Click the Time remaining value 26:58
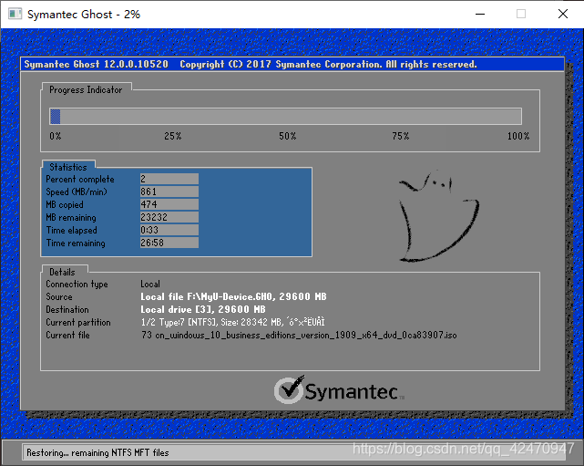This screenshot has height=466, width=584. (x=169, y=243)
